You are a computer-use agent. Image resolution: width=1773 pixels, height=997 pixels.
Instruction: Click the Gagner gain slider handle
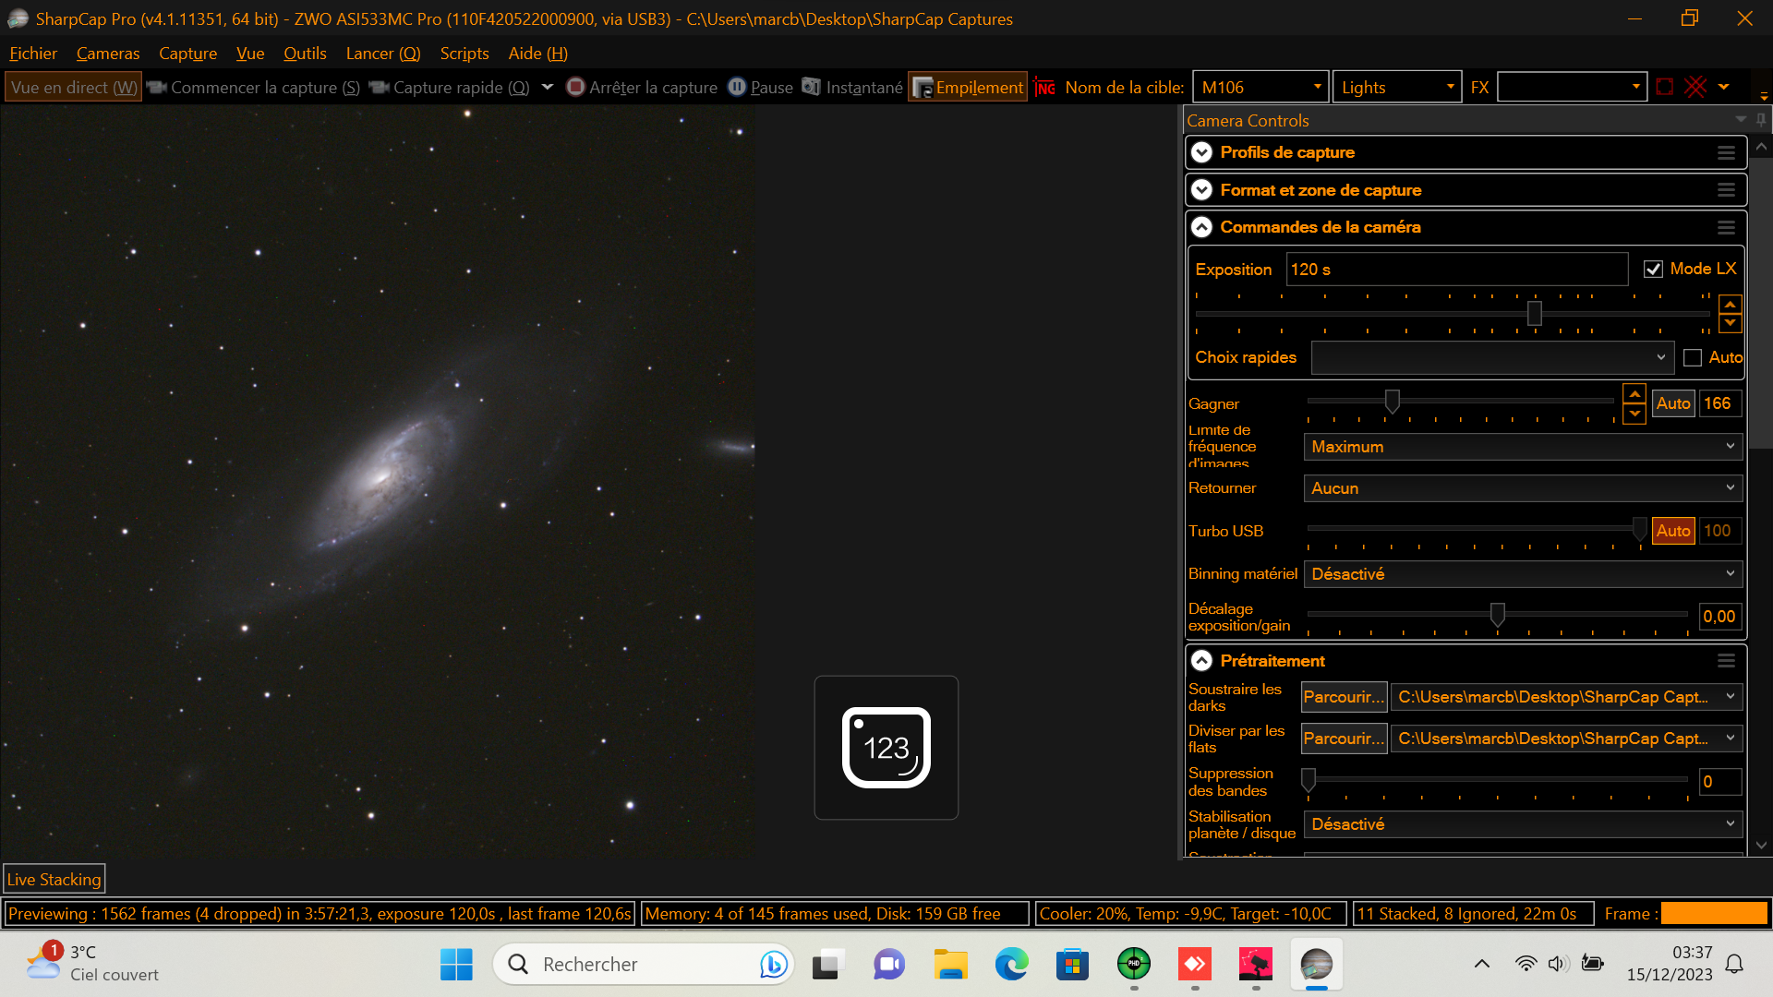click(x=1393, y=402)
